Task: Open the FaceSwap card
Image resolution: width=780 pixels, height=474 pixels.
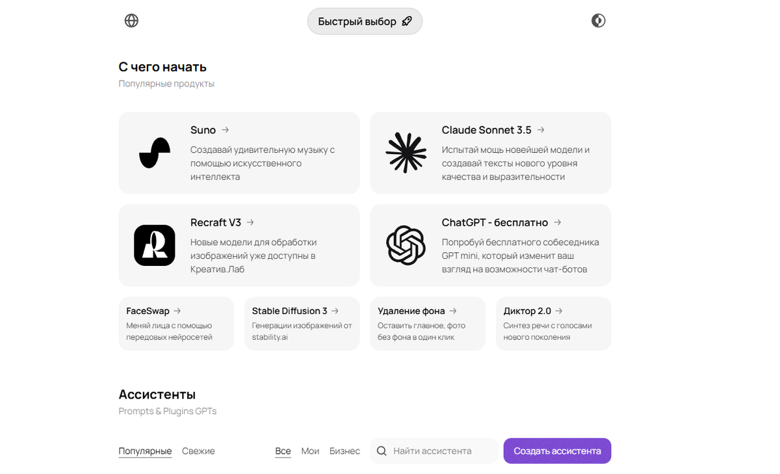Action: click(175, 324)
